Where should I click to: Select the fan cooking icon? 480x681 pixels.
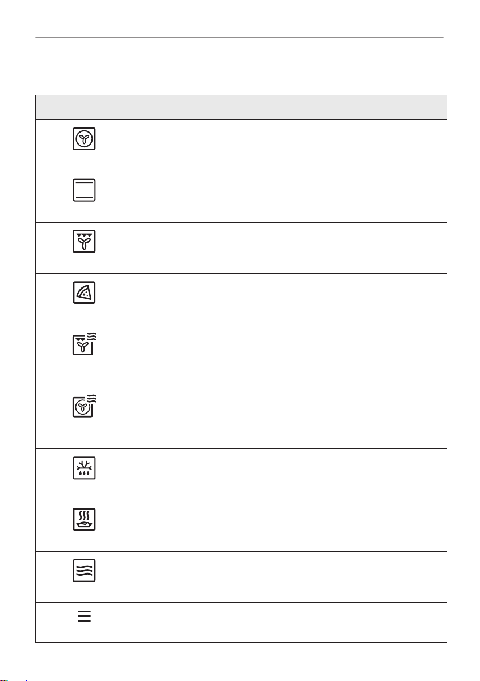click(x=84, y=139)
